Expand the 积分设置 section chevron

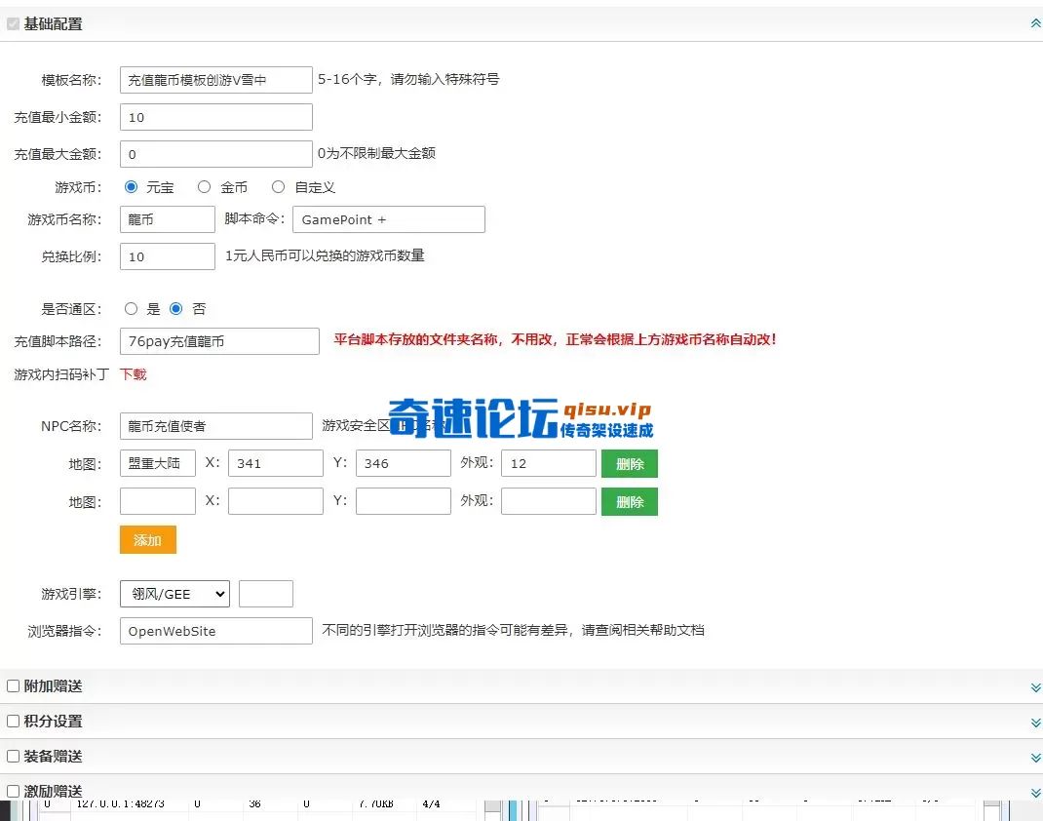[x=1035, y=723]
